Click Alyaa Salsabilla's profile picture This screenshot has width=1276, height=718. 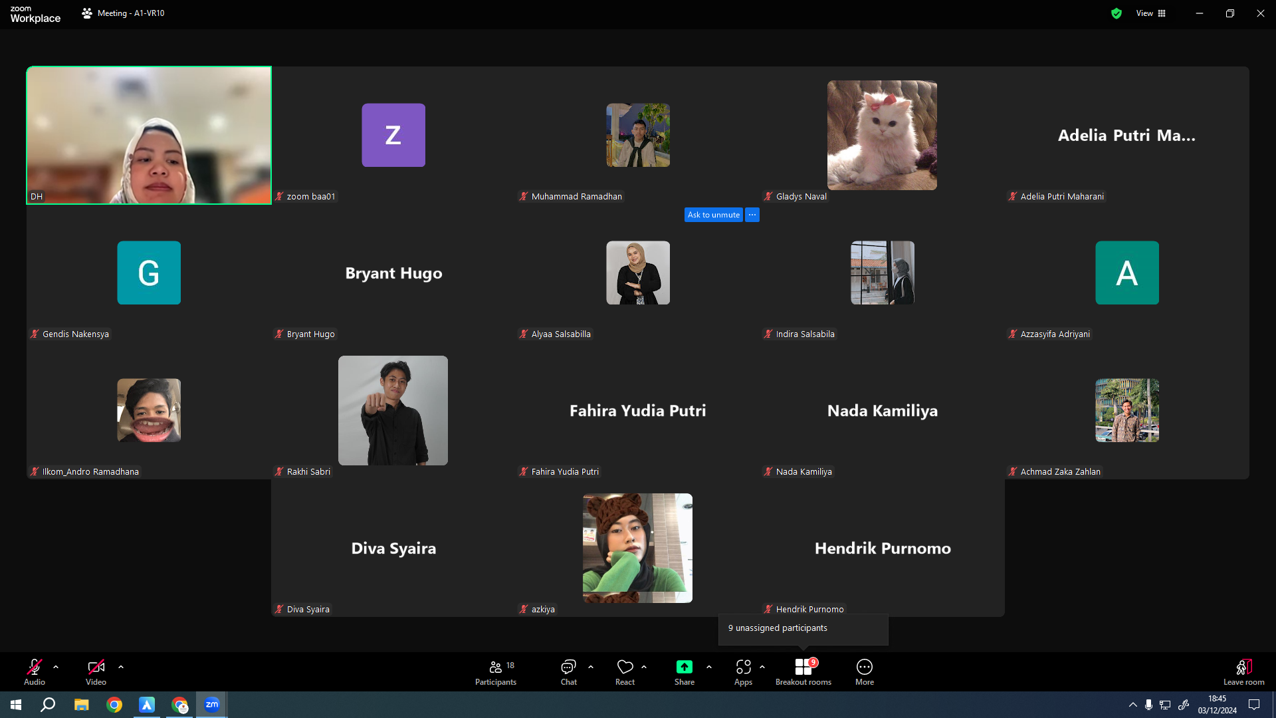tap(638, 273)
